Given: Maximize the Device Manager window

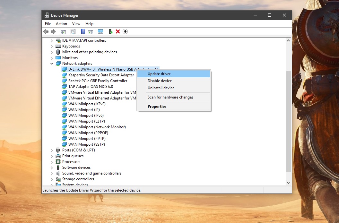Looking at the screenshot, I should coord(270,15).
